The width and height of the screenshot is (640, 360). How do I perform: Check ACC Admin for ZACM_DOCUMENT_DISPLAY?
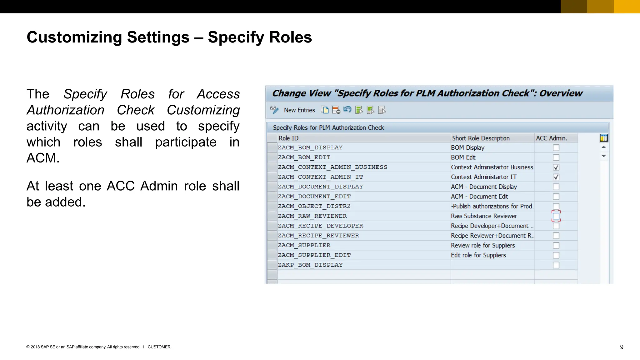click(x=556, y=187)
